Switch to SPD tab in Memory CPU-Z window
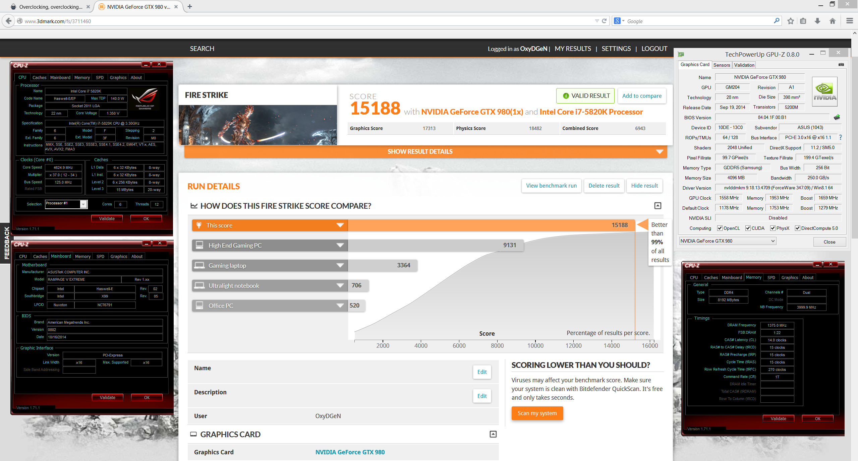The height and width of the screenshot is (461, 858). click(x=771, y=277)
